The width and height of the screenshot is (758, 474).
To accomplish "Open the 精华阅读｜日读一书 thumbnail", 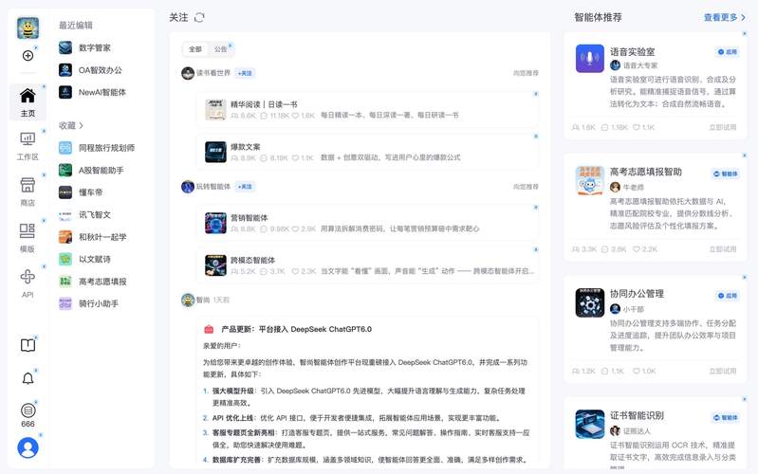I will (x=215, y=110).
